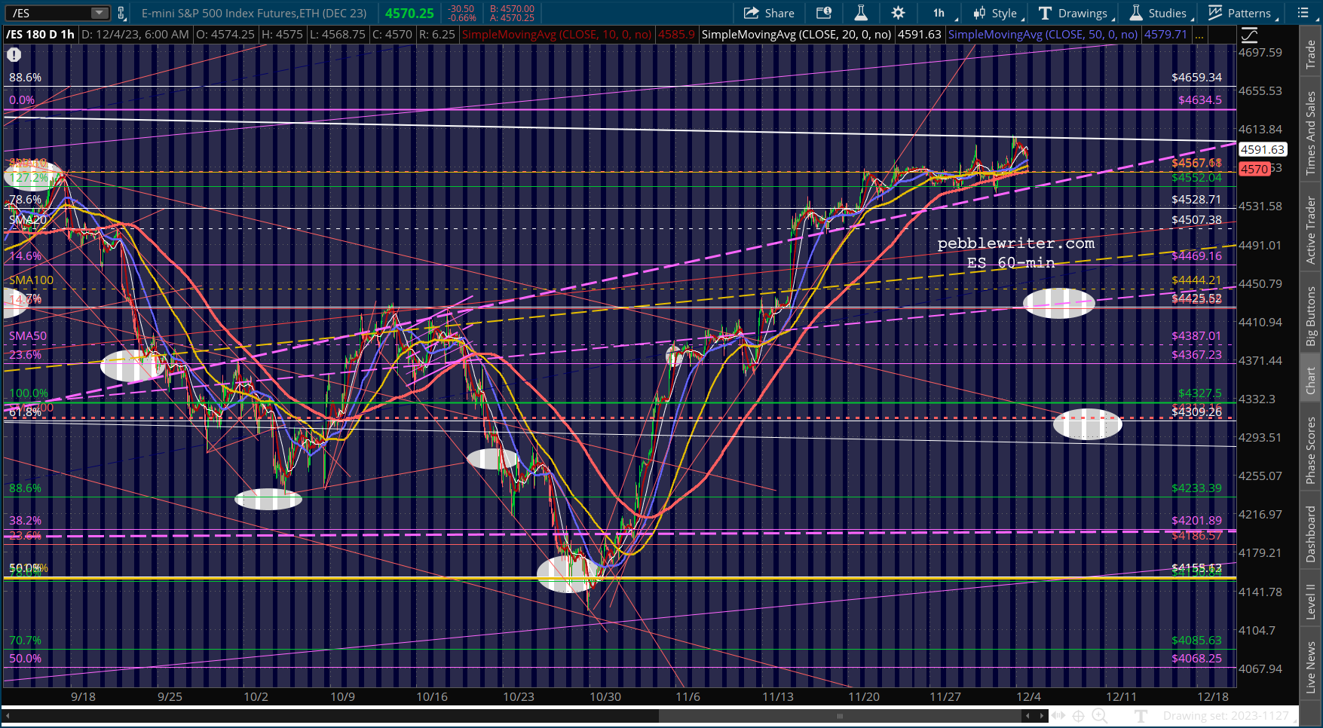The height and width of the screenshot is (728, 1323).
Task: Click the exclamation alert icon on chart
Action: [14, 54]
